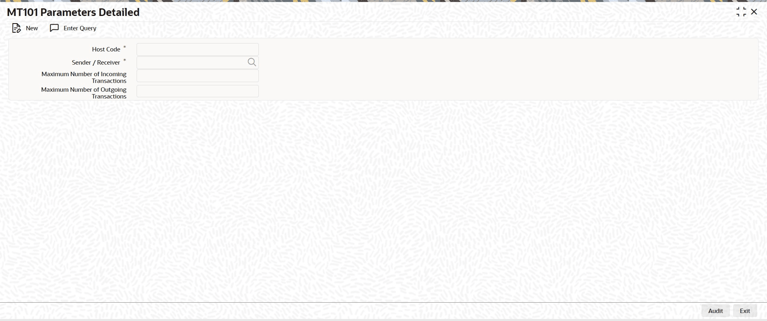The image size is (767, 321).
Task: Click the MT101 Parameters Detailed title
Action: 73,12
